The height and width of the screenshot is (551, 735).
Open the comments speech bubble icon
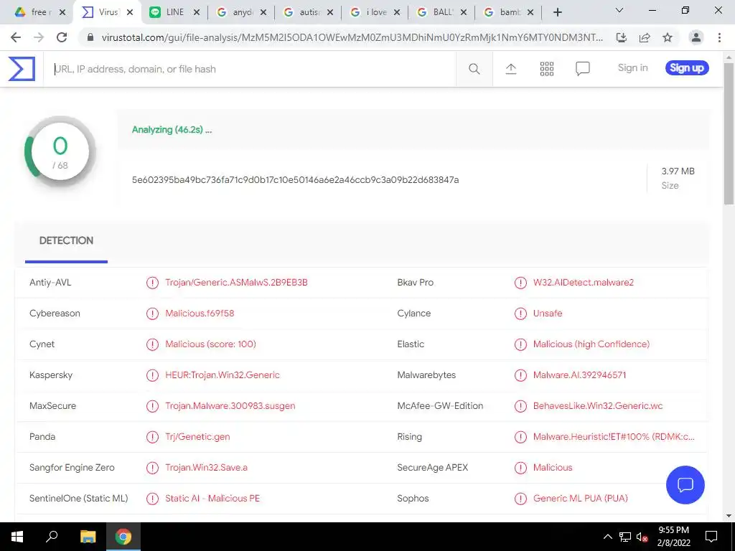click(x=583, y=69)
